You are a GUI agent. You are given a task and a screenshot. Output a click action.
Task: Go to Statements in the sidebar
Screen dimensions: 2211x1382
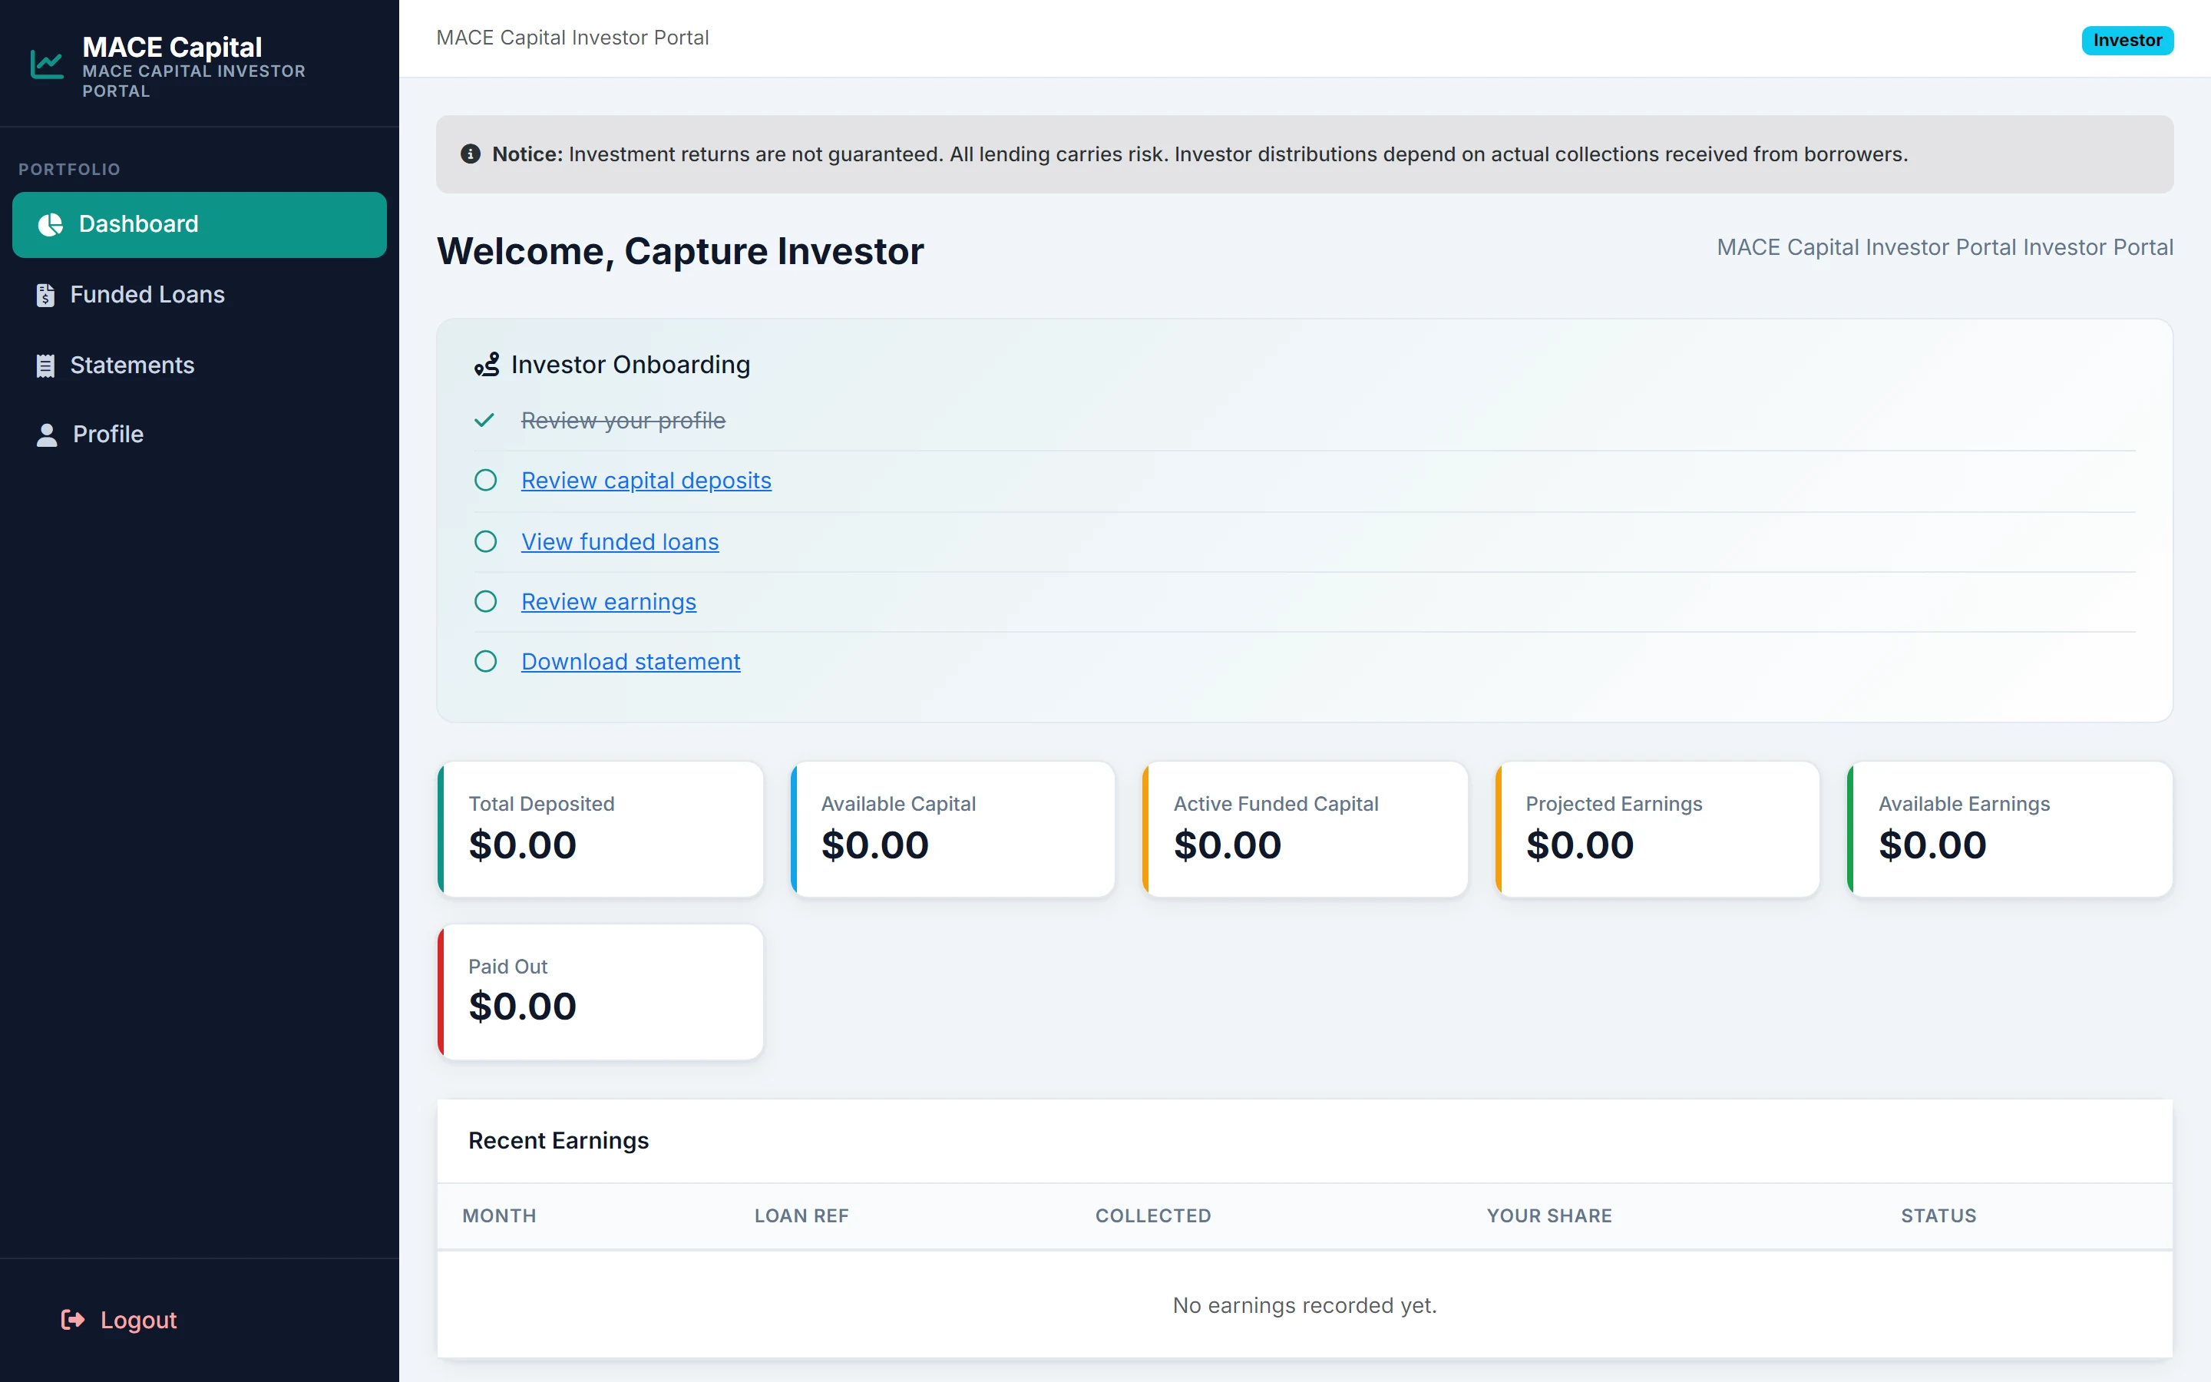tap(199, 365)
